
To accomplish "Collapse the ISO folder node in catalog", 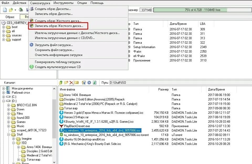I will [13, 143].
